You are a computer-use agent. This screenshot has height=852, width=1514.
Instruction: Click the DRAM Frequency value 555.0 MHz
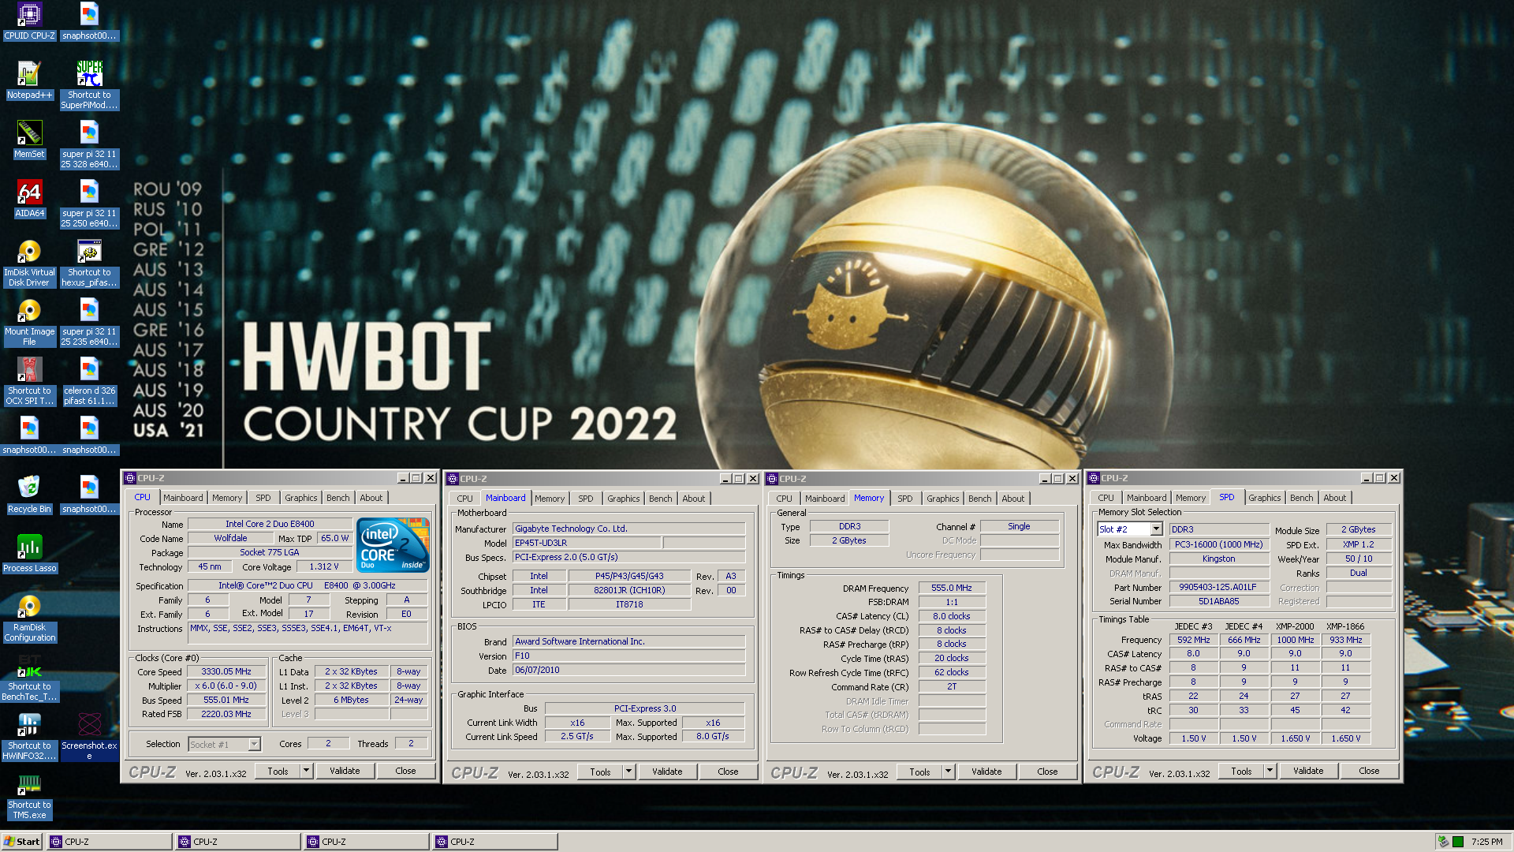coord(952,588)
